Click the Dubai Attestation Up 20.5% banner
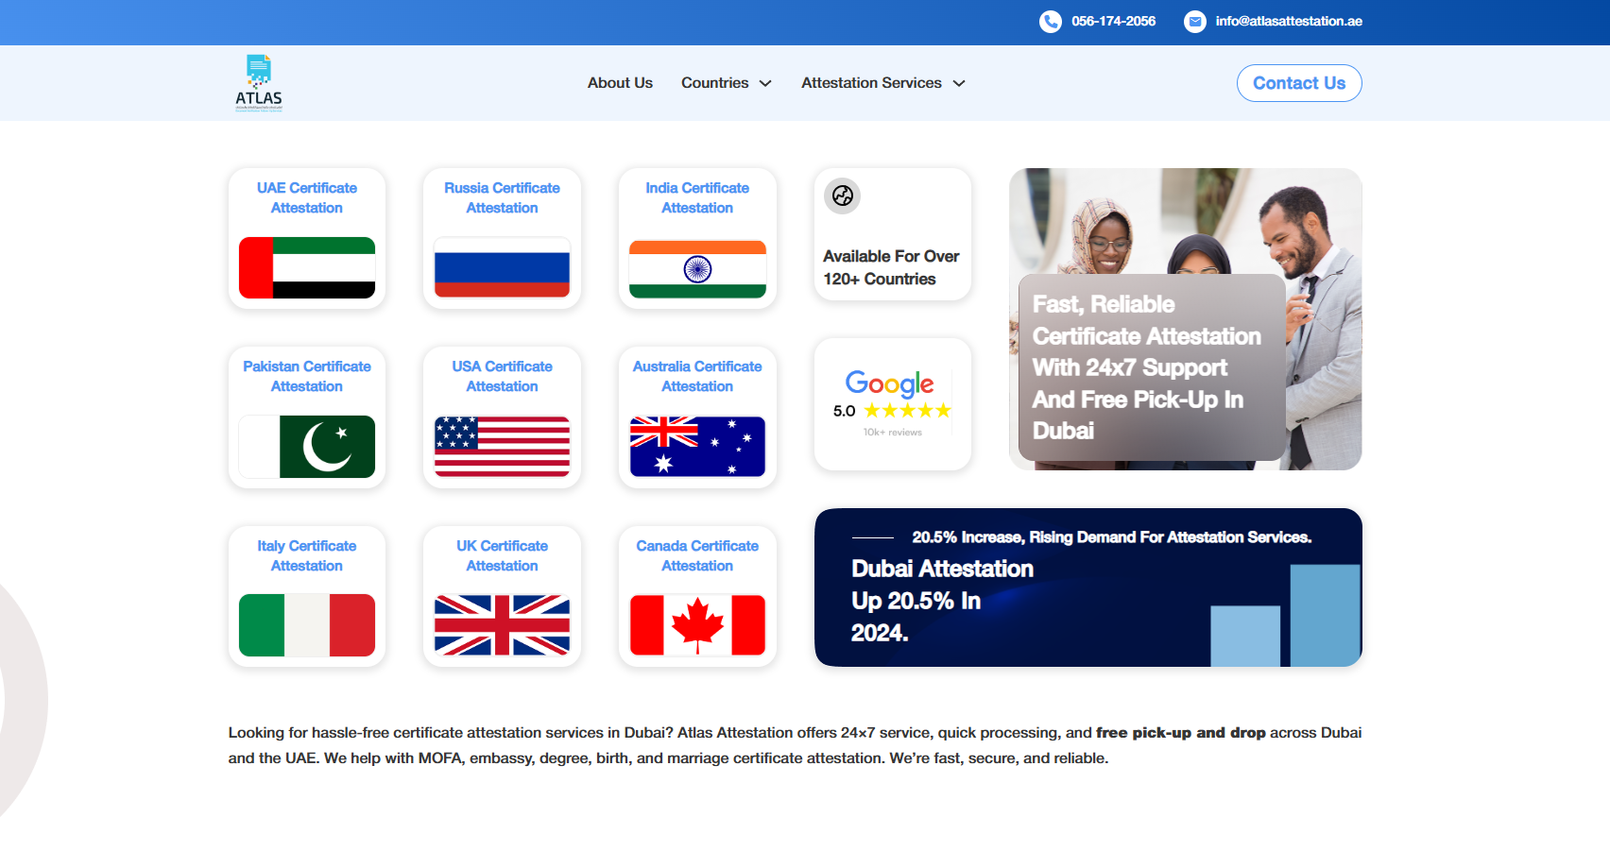 [x=1088, y=587]
